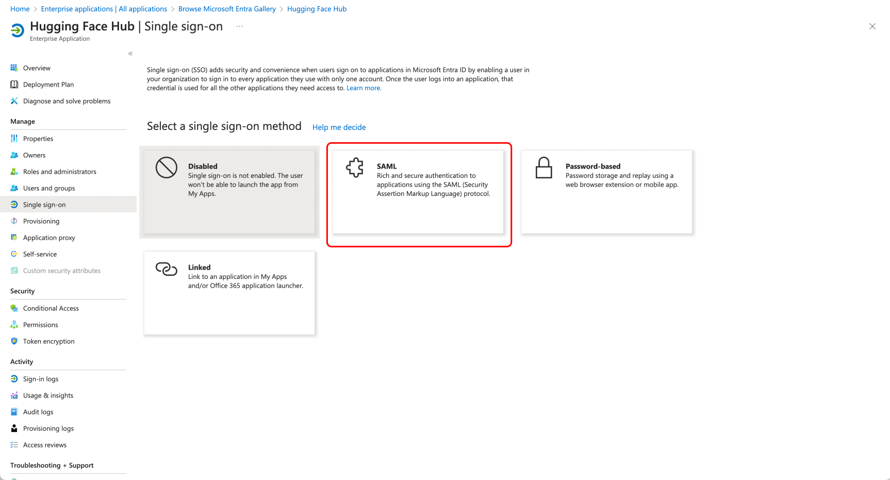This screenshot has height=480, width=890.
Task: Click the Linked chain icon
Action: click(x=167, y=269)
